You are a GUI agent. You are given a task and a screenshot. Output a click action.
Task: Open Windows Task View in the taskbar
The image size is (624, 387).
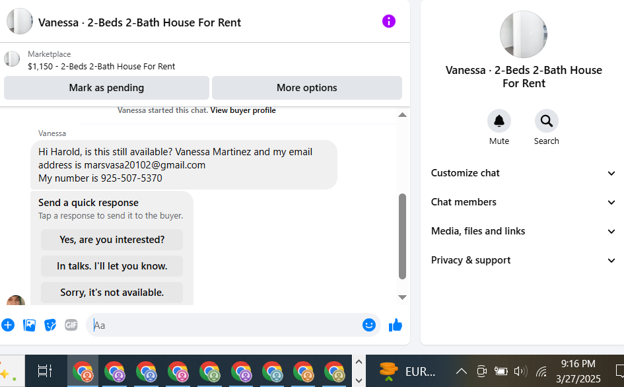click(45, 370)
